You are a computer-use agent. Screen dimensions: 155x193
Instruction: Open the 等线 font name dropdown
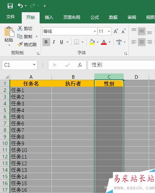tap(95, 31)
